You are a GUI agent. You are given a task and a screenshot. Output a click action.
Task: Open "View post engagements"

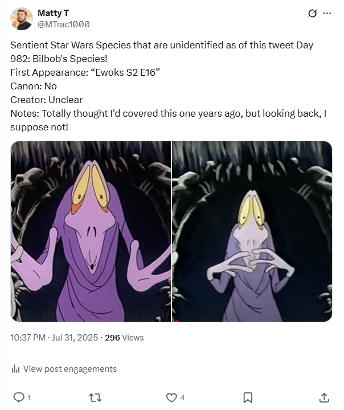(69, 369)
